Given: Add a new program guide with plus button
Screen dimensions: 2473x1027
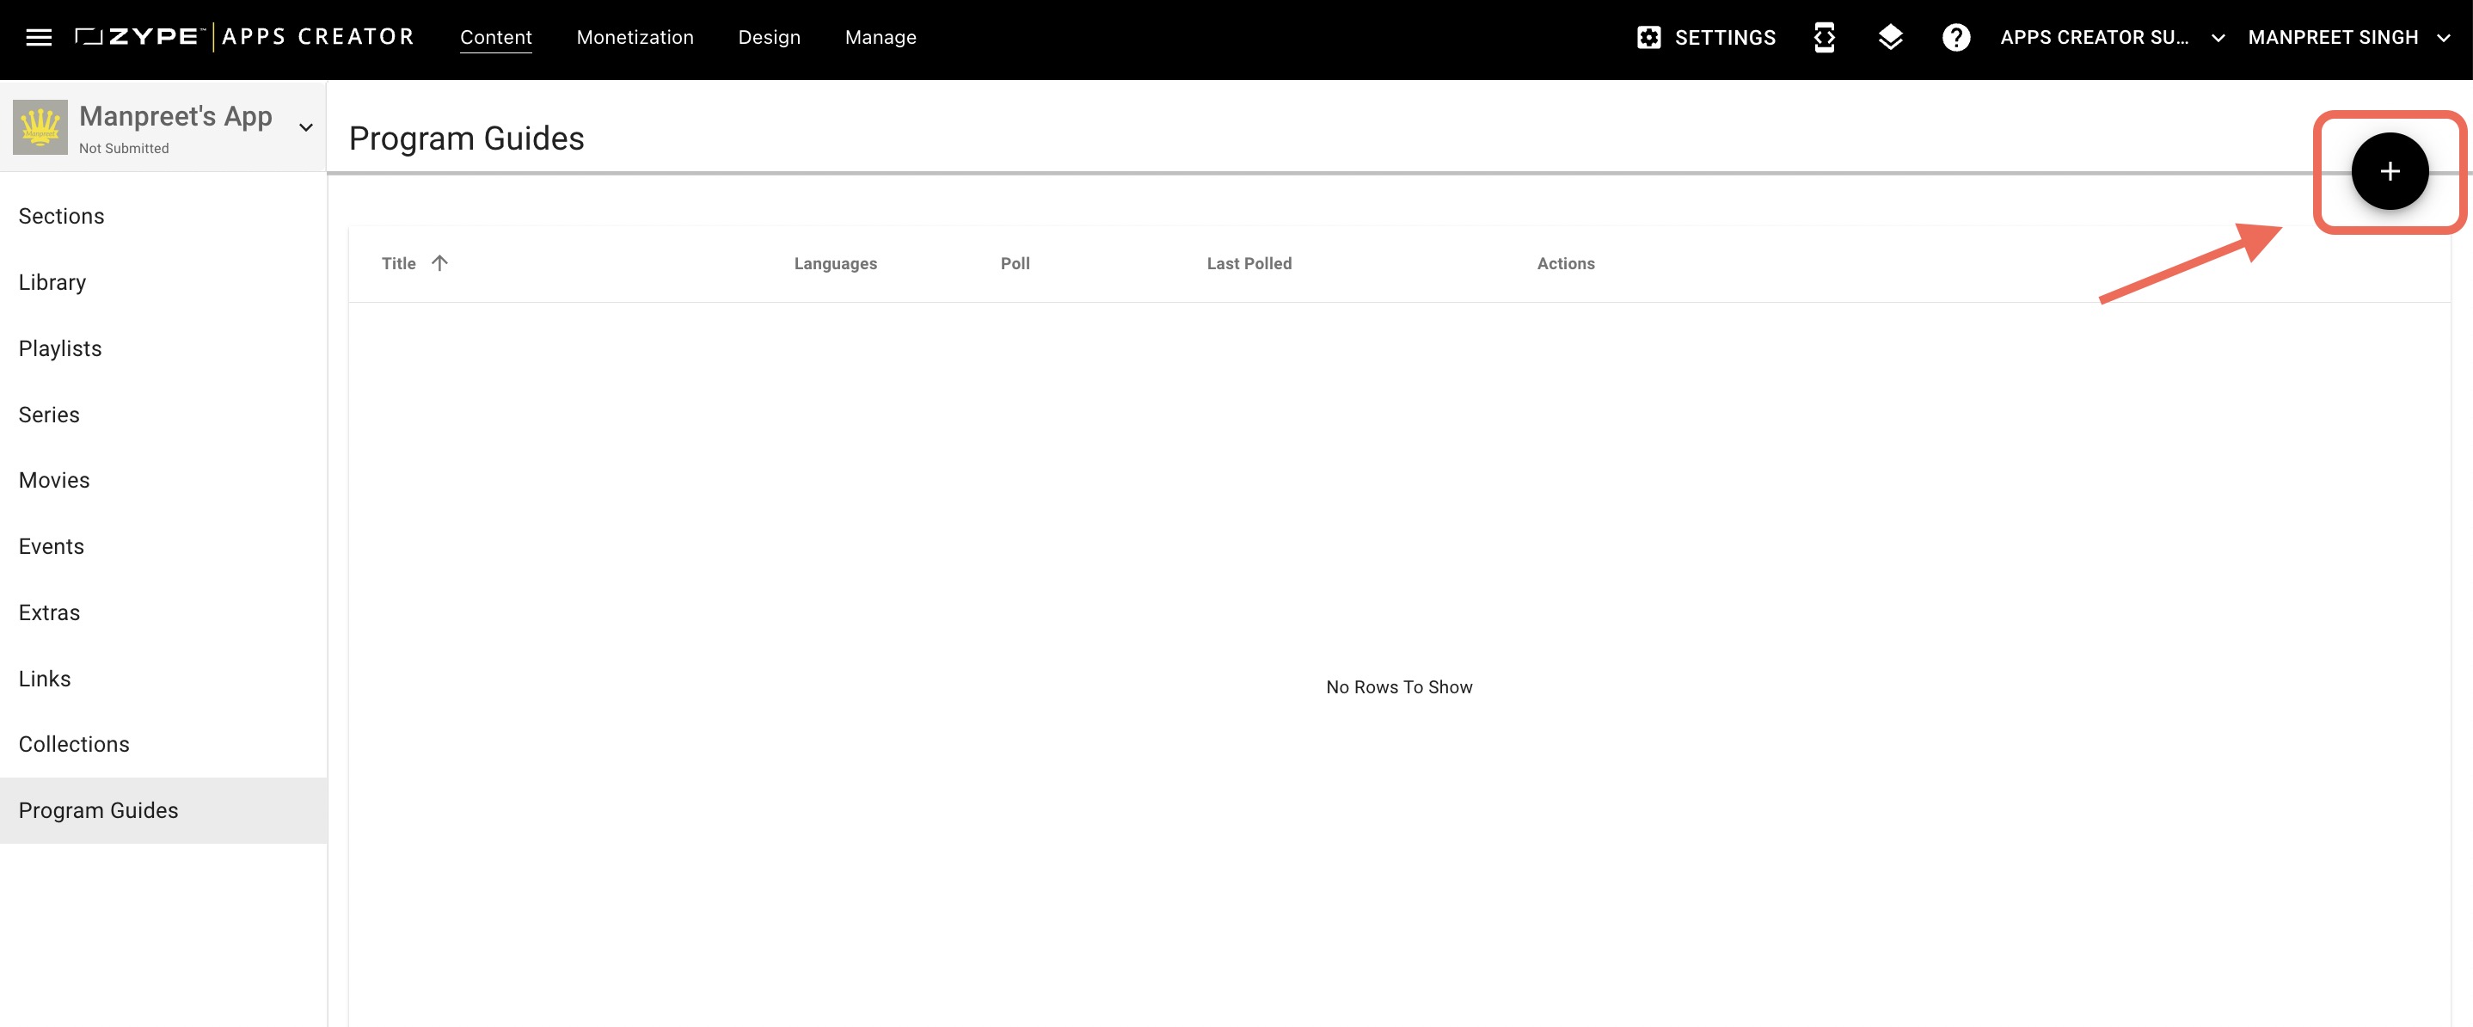Looking at the screenshot, I should tap(2390, 171).
